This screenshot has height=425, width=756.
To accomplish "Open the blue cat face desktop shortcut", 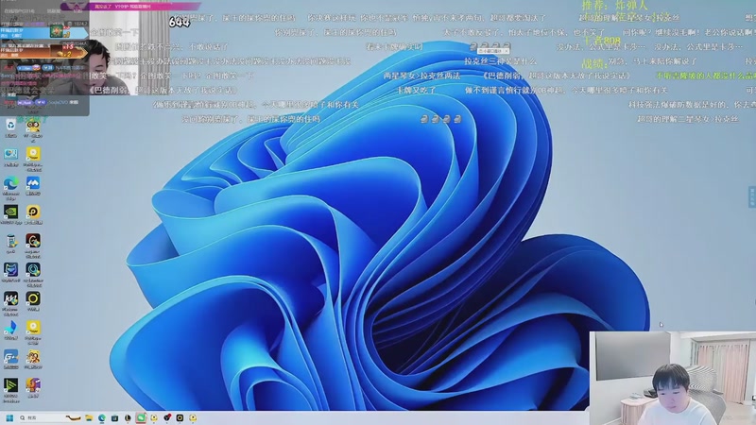I will tap(10, 270).
